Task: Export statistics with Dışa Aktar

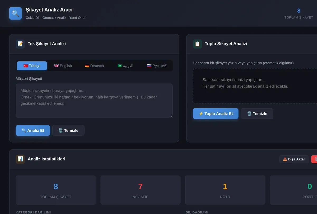Action: pyautogui.click(x=294, y=159)
